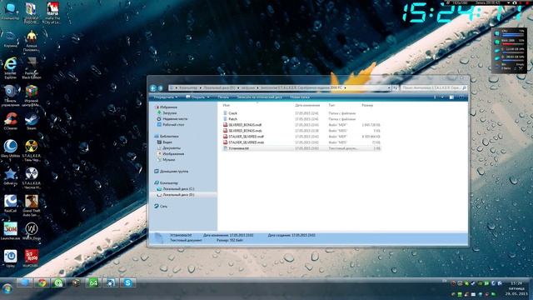Viewport: 533px width, 300px height.
Task: Sort files by the Имя column
Action: 227,106
